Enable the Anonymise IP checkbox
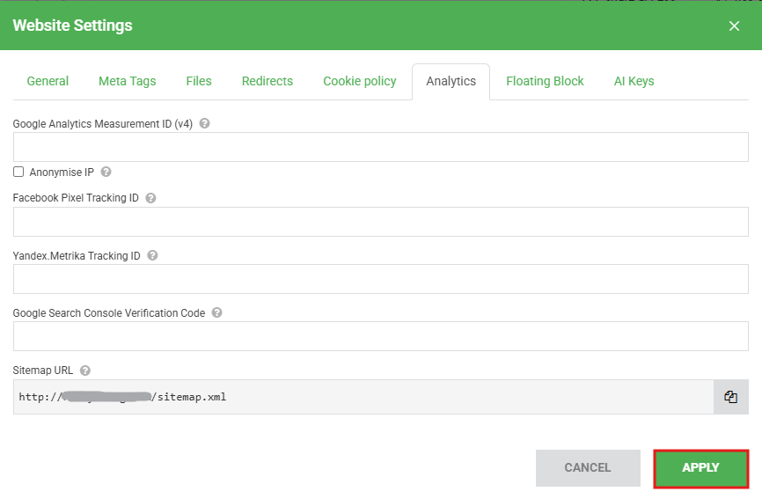The height and width of the screenshot is (499, 762). point(18,172)
